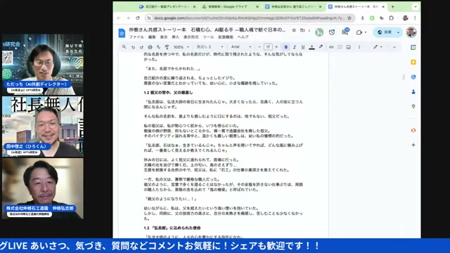
Task: Click the Chrome address bar URL
Action: point(249,18)
